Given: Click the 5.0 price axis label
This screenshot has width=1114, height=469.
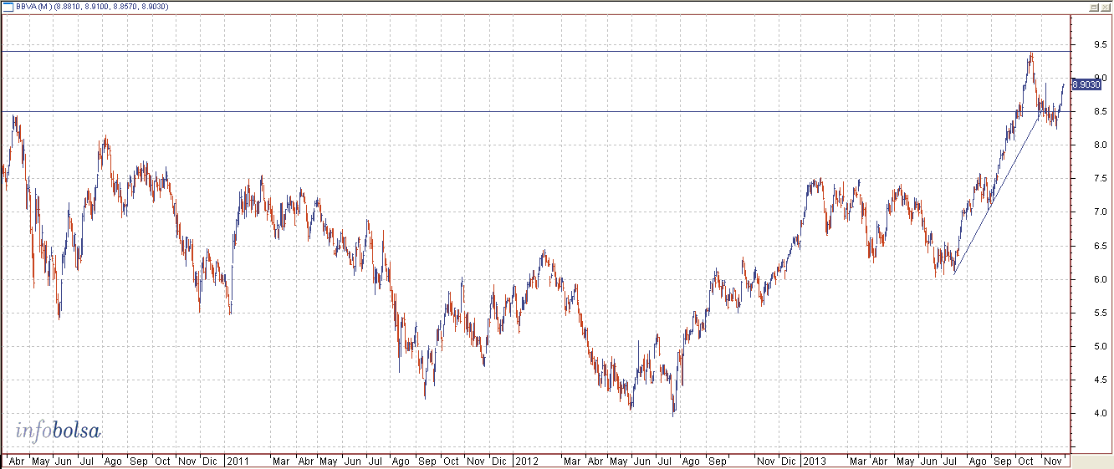Looking at the screenshot, I should coord(1100,346).
